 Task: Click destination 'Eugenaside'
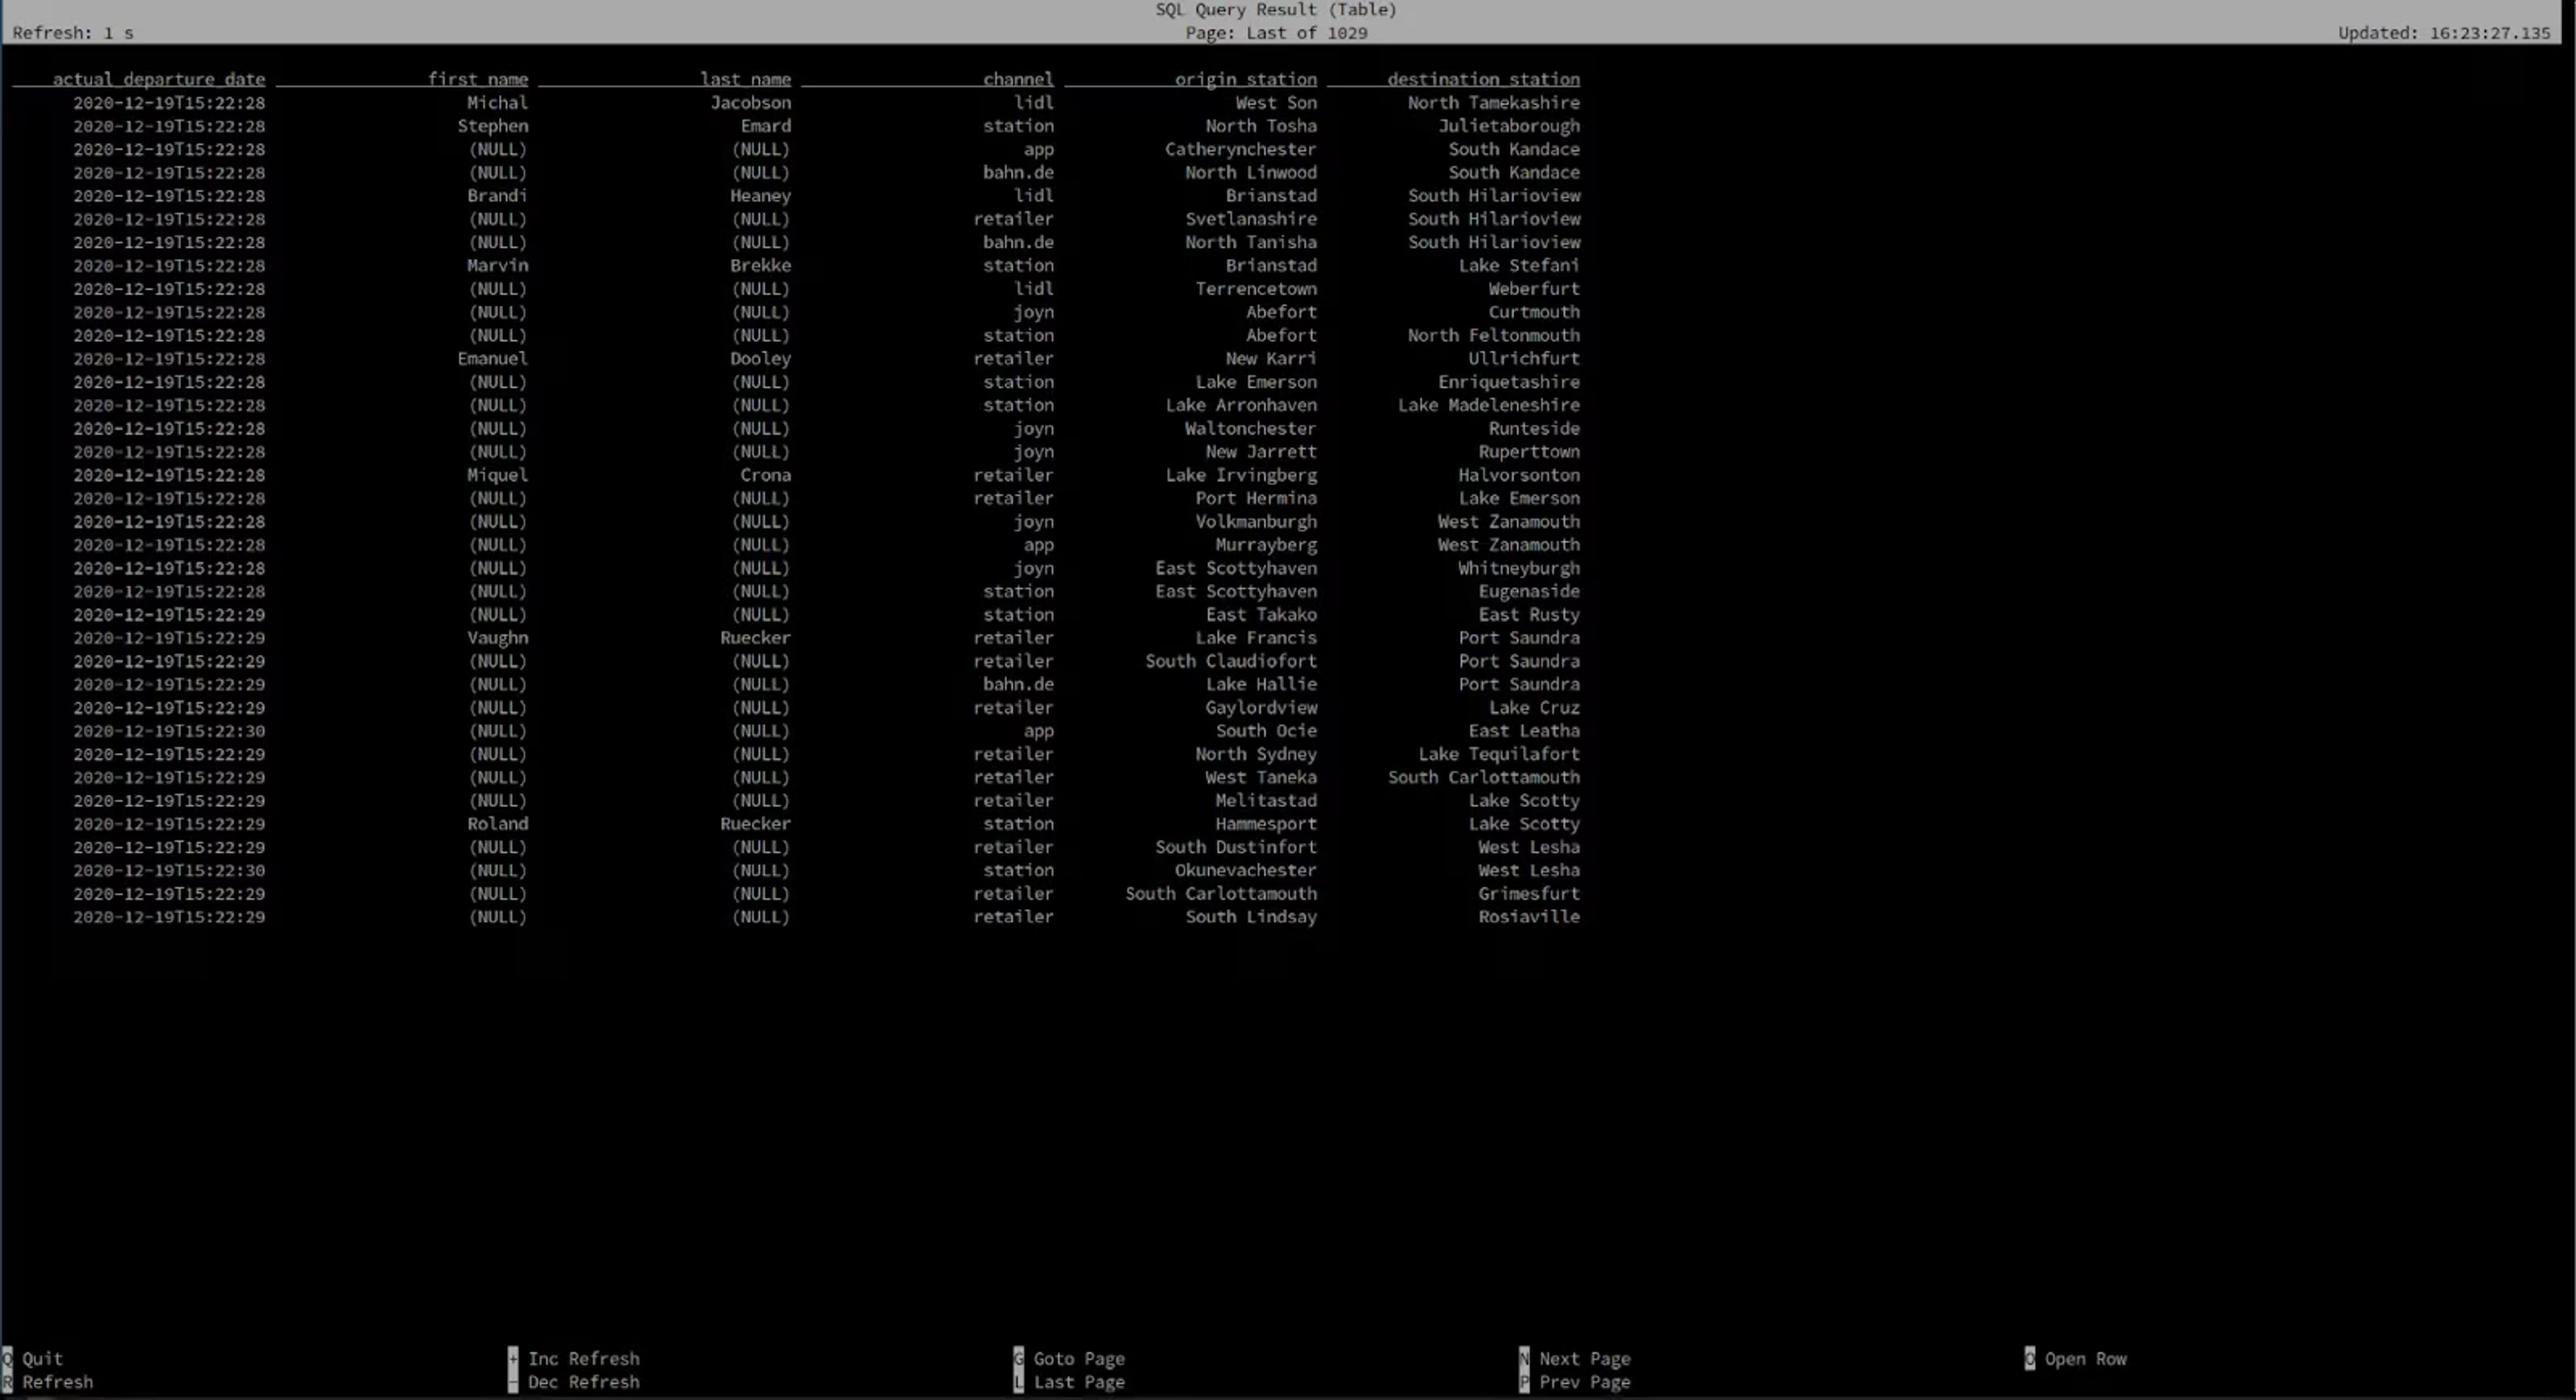click(1528, 591)
